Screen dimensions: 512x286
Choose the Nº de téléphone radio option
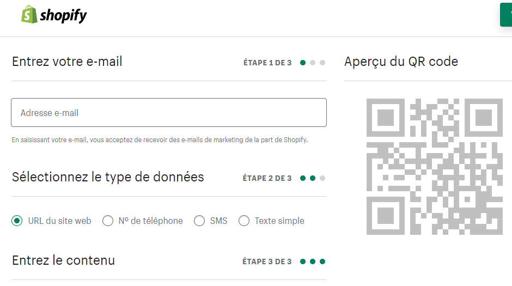click(x=108, y=221)
